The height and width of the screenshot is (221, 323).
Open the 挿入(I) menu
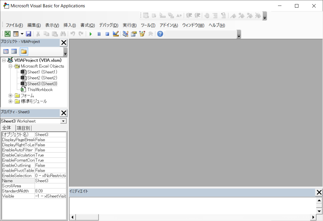70,25
